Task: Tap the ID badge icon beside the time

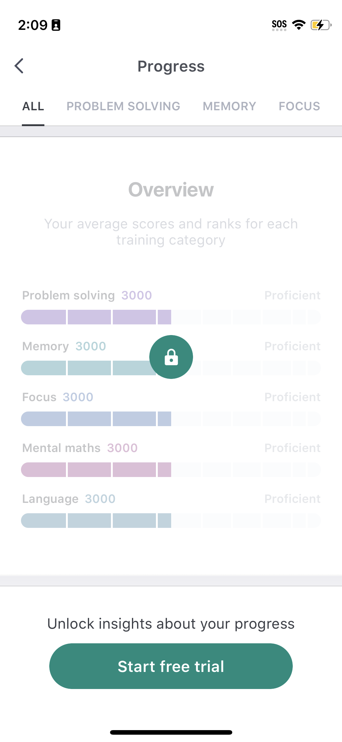Action: coord(56,25)
